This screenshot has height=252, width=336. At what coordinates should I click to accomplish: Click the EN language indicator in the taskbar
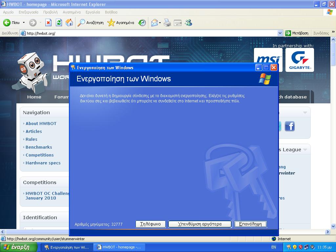coord(274,247)
